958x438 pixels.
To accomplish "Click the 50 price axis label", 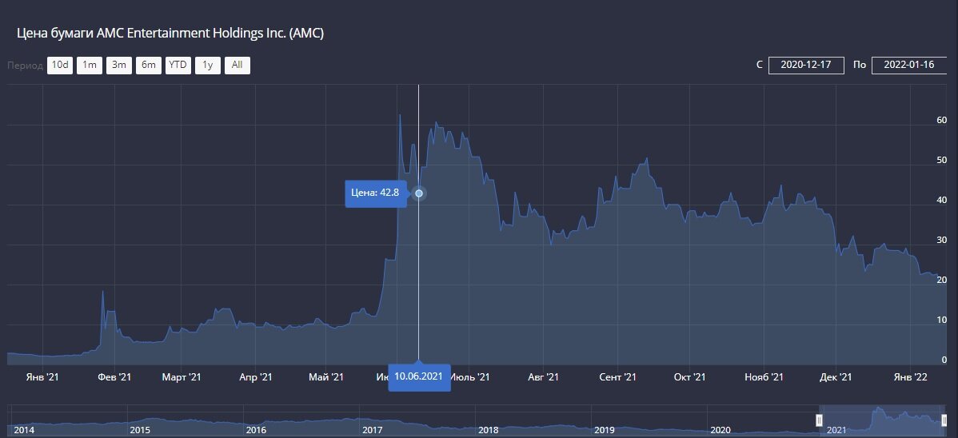I will [941, 160].
